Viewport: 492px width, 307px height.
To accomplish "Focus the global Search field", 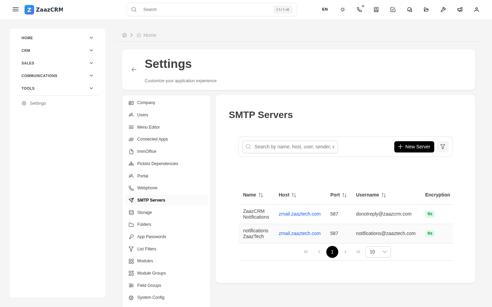I will coord(212,10).
